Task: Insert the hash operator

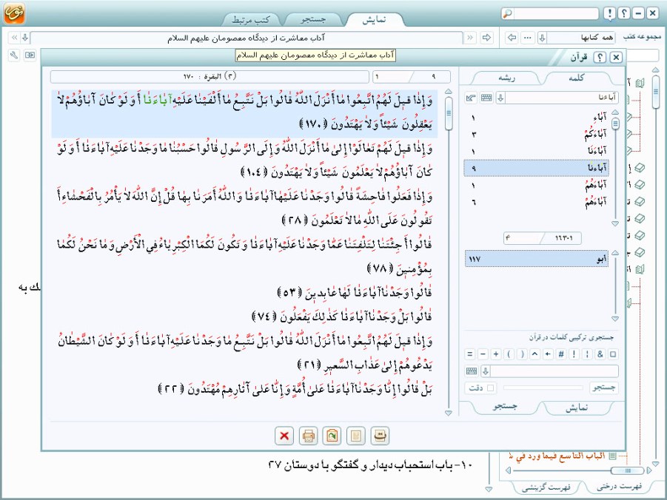Action: tap(561, 354)
